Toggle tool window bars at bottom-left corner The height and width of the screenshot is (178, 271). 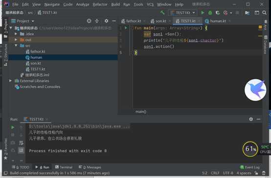click(6, 173)
